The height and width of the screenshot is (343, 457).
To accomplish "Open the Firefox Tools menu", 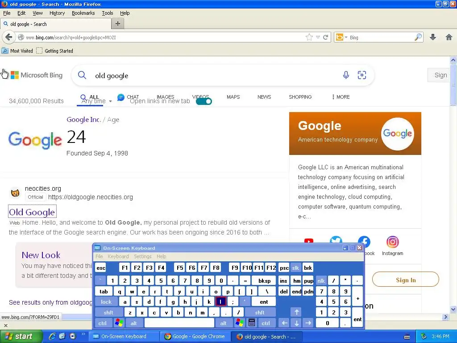I will click(107, 13).
